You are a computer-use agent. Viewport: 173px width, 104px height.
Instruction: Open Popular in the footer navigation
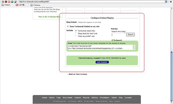(x=86, y=97)
